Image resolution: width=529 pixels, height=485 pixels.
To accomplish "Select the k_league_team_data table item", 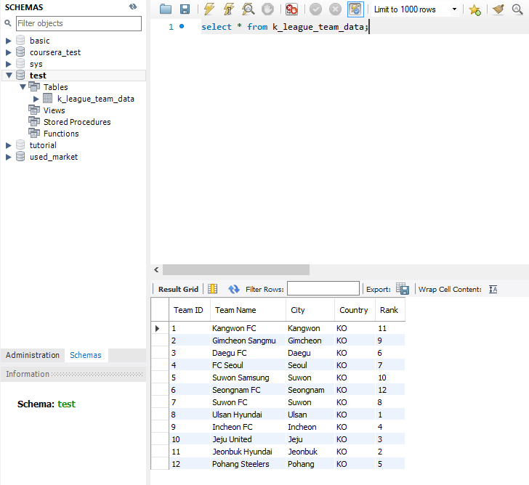I will 95,99.
